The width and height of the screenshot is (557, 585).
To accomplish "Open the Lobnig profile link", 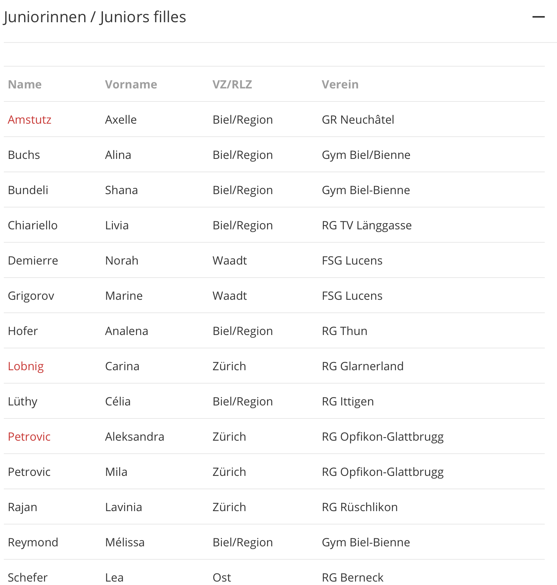I will (26, 366).
